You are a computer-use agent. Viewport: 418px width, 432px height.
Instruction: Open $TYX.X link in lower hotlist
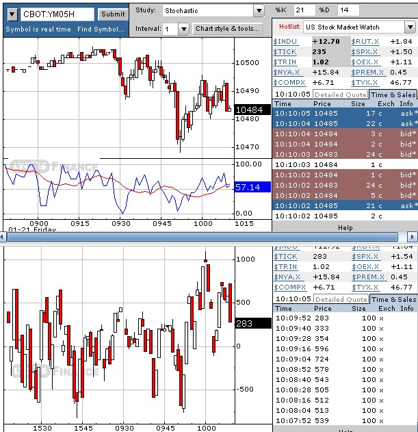(365, 287)
